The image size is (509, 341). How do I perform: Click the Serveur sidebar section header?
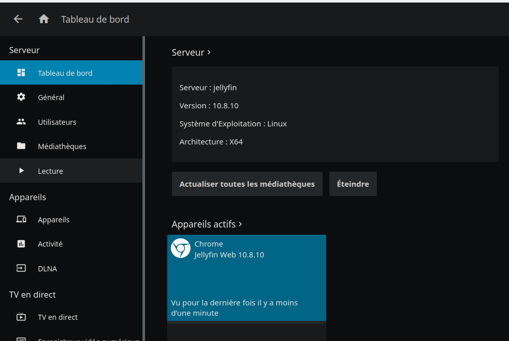(x=24, y=50)
